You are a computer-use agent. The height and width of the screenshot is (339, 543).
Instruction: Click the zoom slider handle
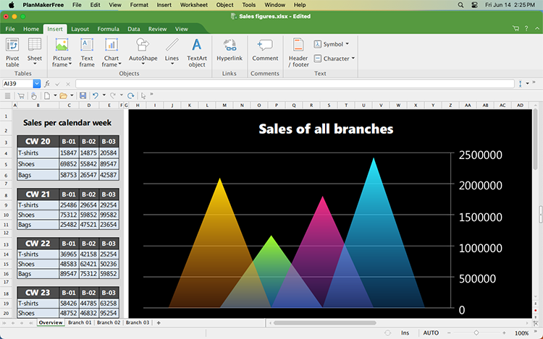click(476, 332)
